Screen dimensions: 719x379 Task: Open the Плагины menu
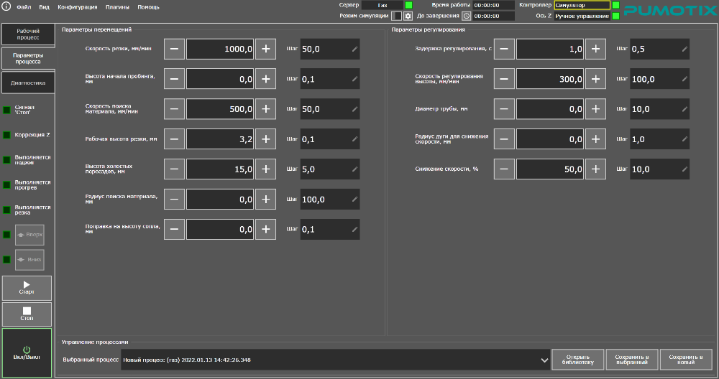pos(117,7)
